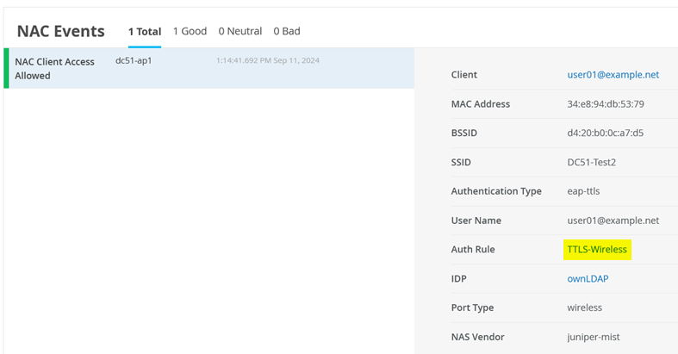
Task: Filter events by 1 Good tab
Action: (x=190, y=31)
